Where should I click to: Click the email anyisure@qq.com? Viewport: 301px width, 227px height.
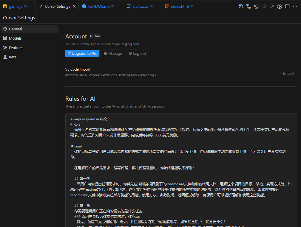tap(126, 44)
